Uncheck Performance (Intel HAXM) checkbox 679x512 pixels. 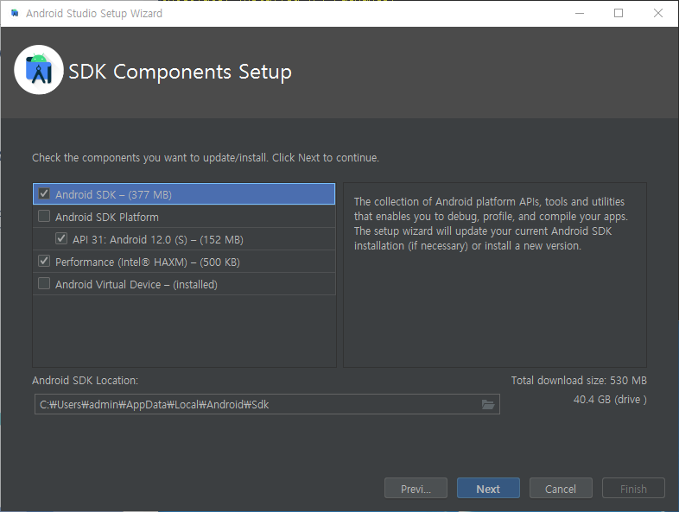point(44,261)
